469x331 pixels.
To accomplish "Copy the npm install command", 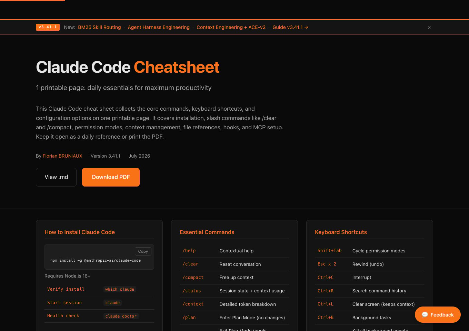I will coord(143,251).
